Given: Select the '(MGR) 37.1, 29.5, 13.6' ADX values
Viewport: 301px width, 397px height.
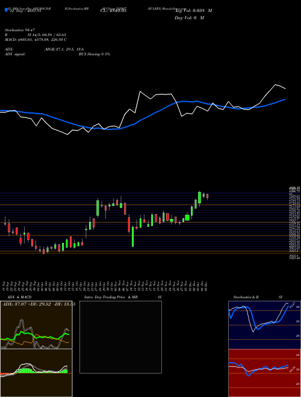Looking at the screenshot, I should [64, 49].
